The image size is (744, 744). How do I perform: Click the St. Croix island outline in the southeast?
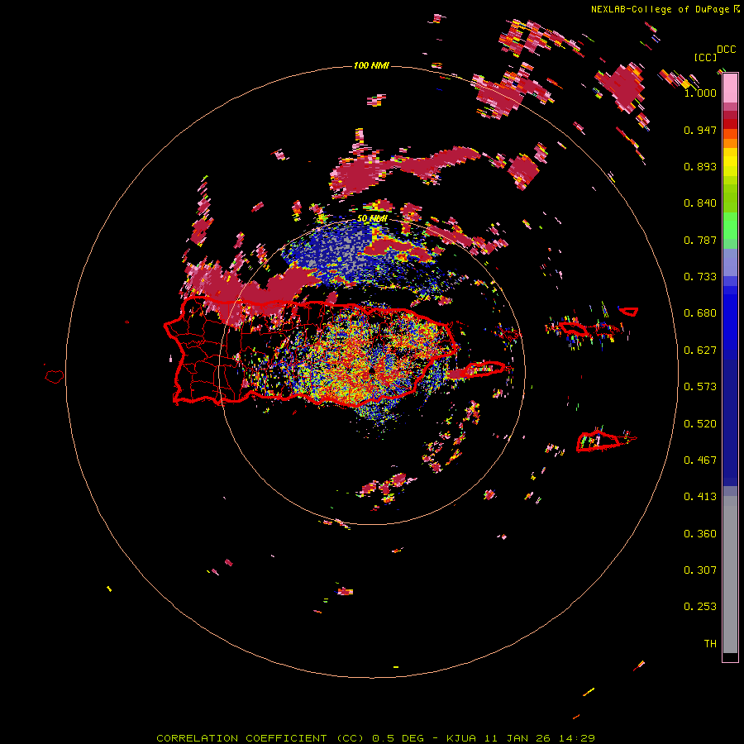tap(600, 441)
